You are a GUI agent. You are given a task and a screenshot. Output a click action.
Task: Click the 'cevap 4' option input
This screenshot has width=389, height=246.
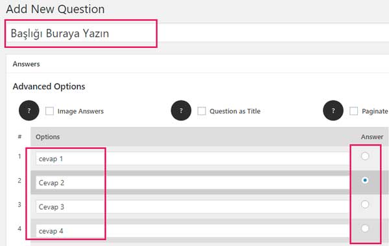193,230
